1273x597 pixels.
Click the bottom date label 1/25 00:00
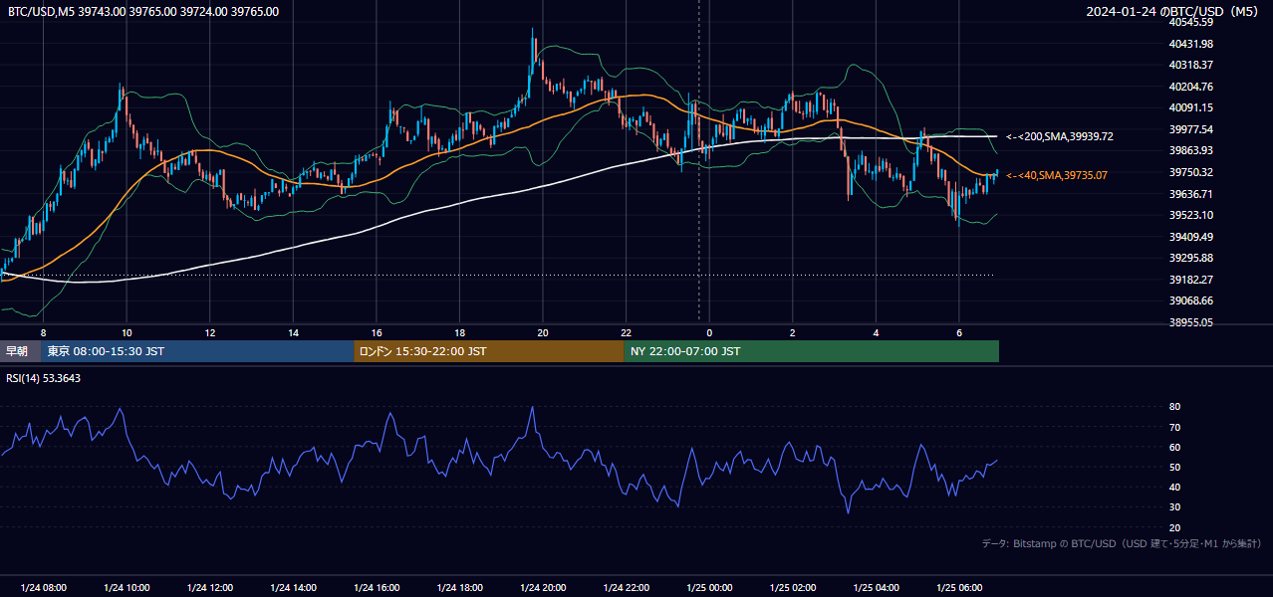709,588
